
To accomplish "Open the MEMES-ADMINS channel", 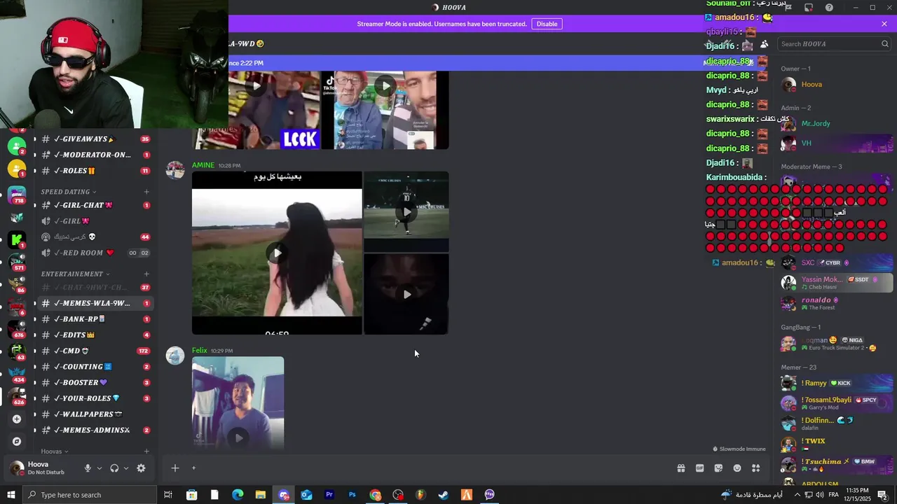I will coord(95,430).
